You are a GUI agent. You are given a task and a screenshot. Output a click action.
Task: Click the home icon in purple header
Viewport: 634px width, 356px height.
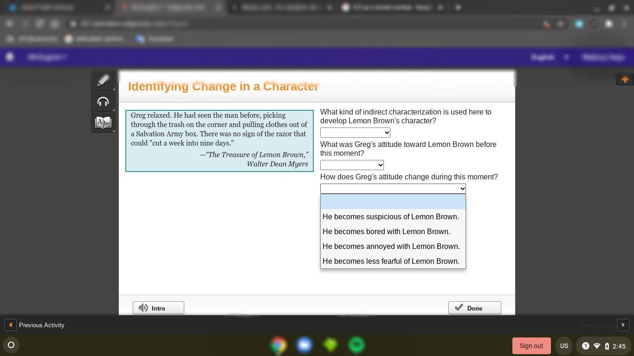click(10, 57)
